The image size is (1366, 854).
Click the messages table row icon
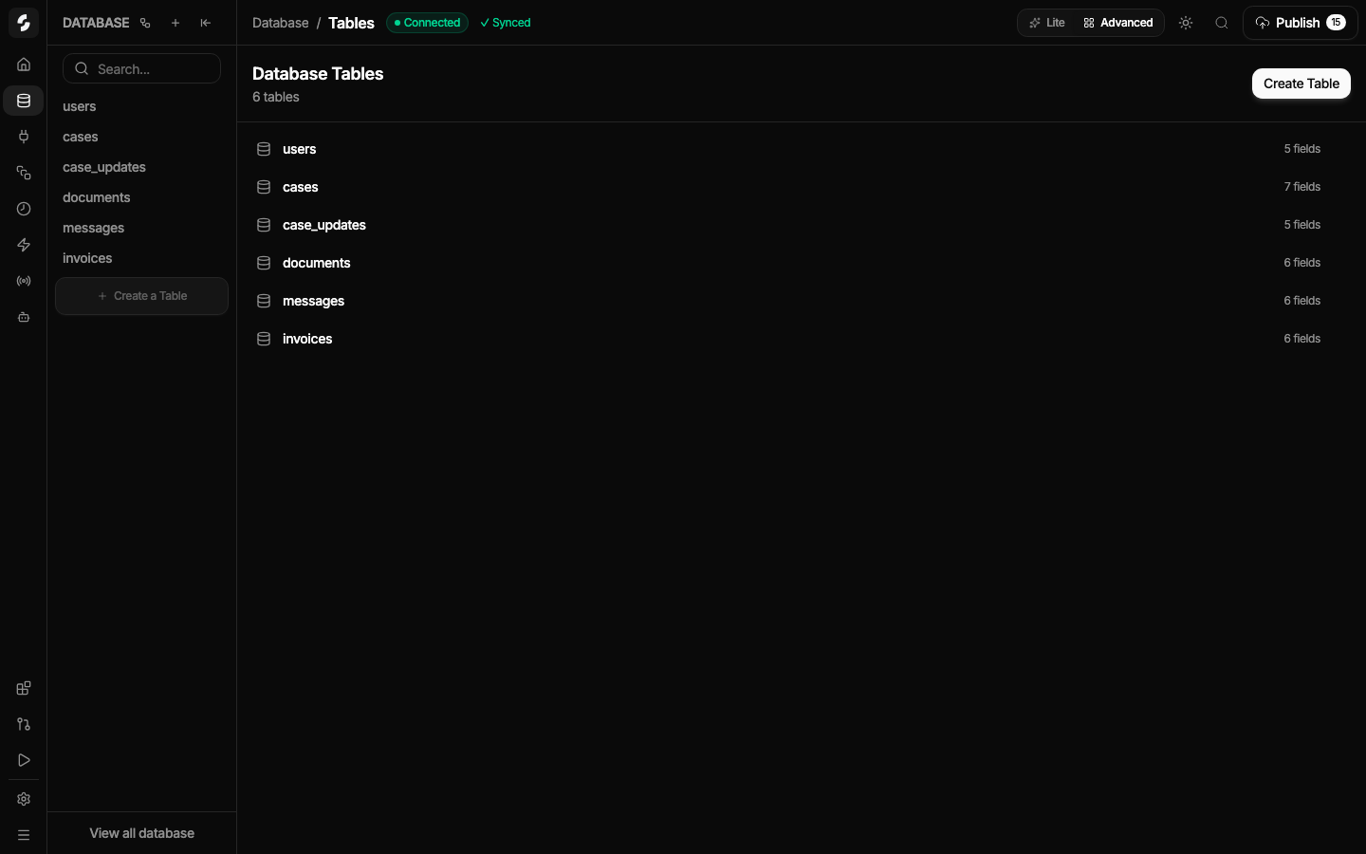coord(264,301)
